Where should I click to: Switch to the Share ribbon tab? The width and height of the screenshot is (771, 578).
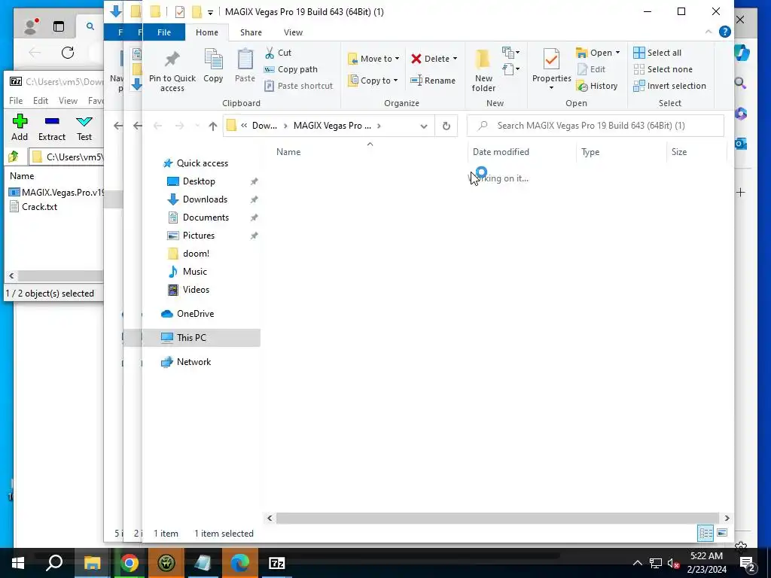pyautogui.click(x=251, y=32)
